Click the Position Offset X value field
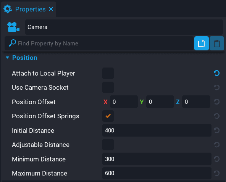Viewport: 226px width, 182px height. point(124,102)
